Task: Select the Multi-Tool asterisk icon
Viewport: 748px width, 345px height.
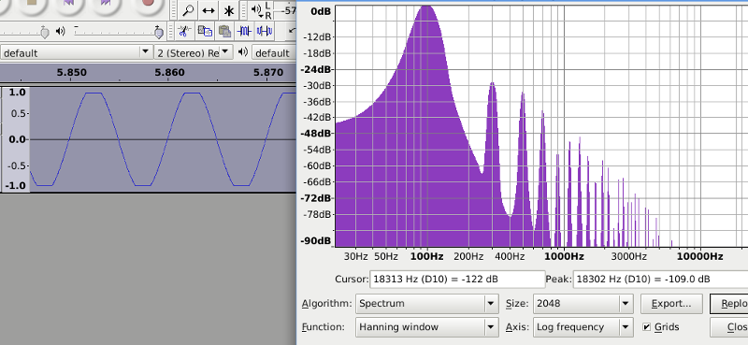Action: pyautogui.click(x=229, y=10)
